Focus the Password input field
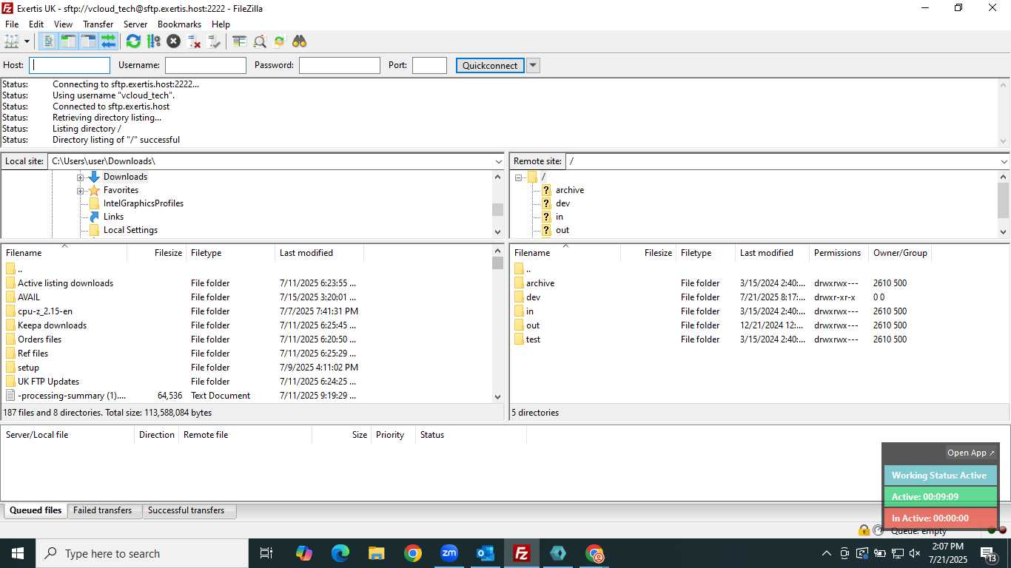The width and height of the screenshot is (1011, 568). click(x=340, y=65)
